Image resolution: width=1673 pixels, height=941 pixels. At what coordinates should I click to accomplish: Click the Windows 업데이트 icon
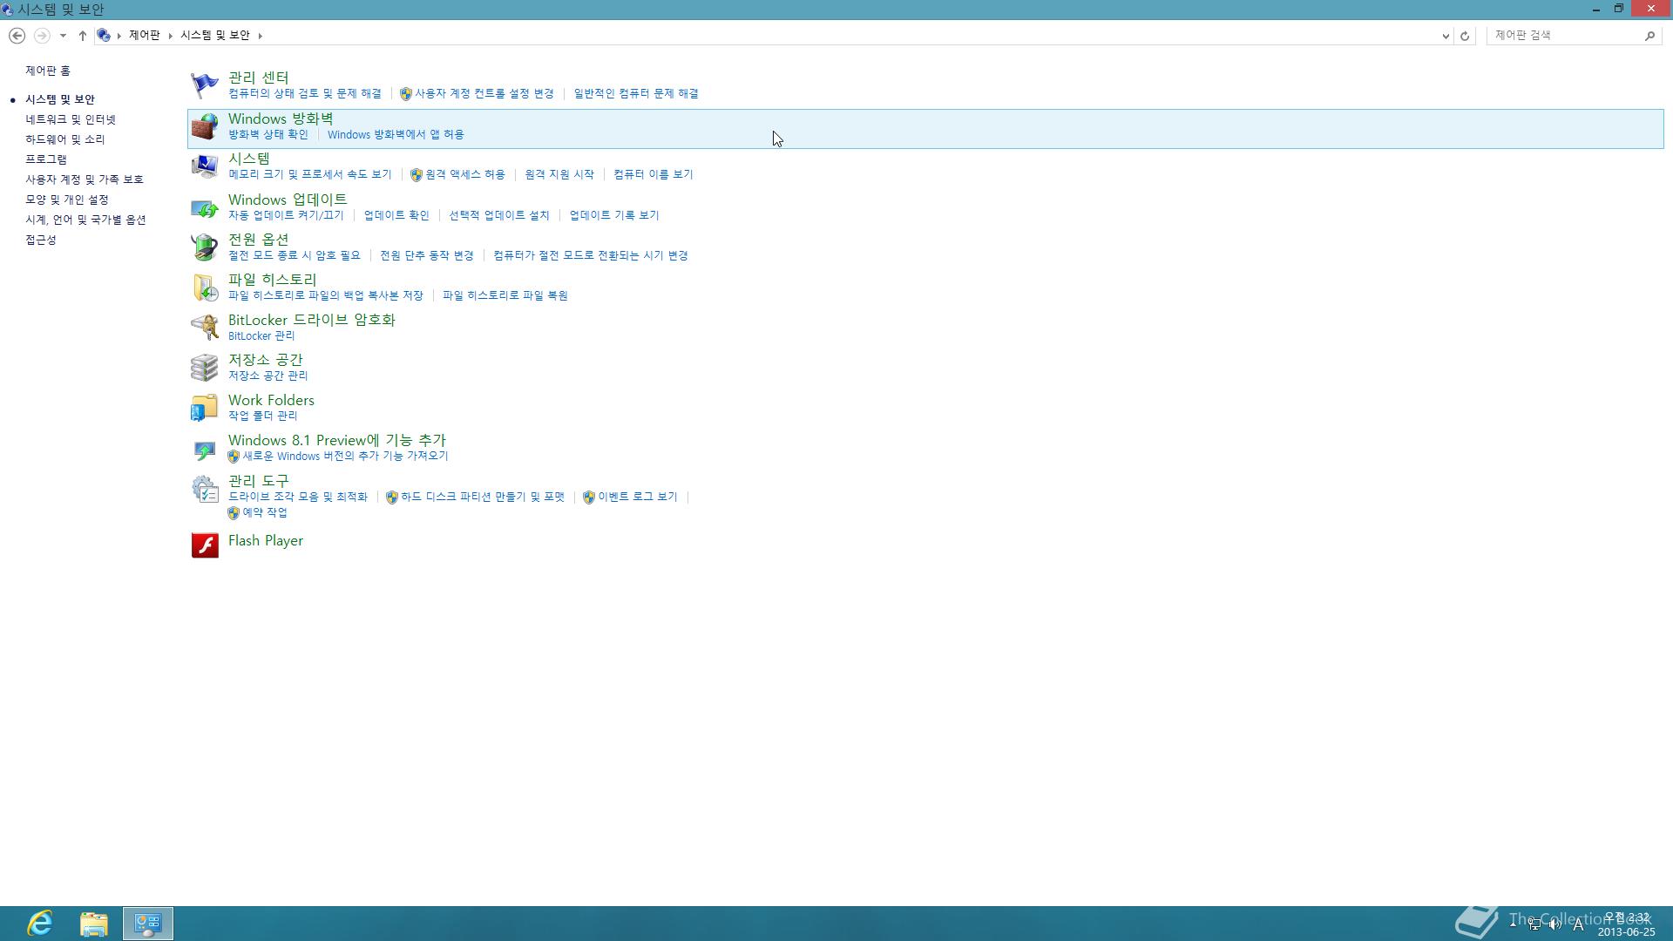pos(205,207)
